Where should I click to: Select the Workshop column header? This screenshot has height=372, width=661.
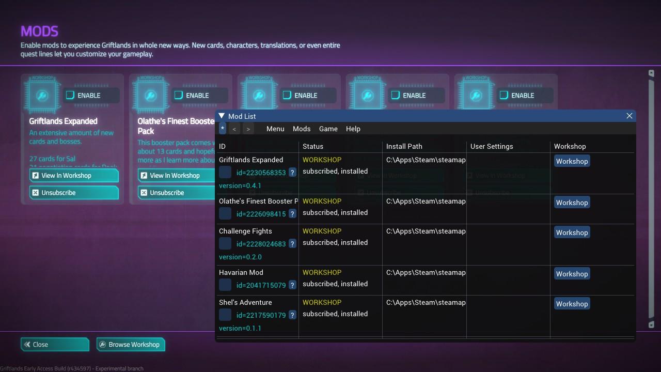click(570, 146)
